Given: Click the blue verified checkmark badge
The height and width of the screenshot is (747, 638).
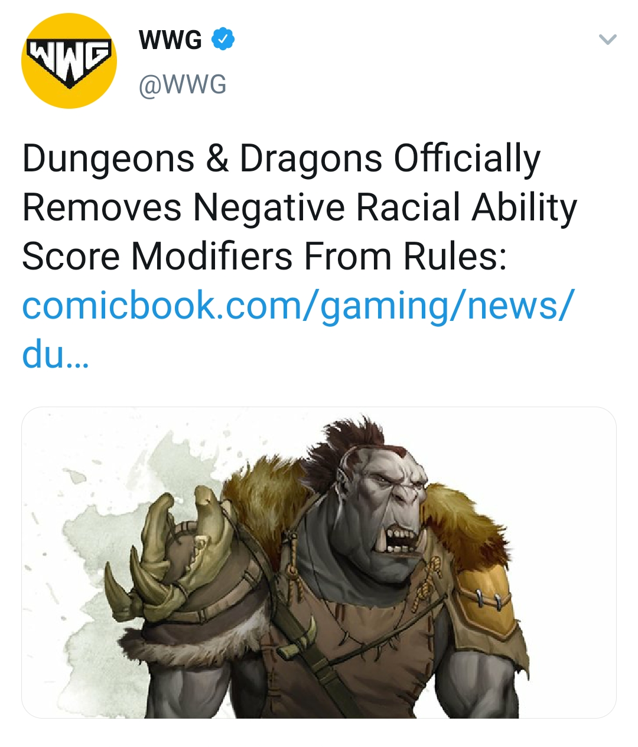Looking at the screenshot, I should tap(223, 40).
